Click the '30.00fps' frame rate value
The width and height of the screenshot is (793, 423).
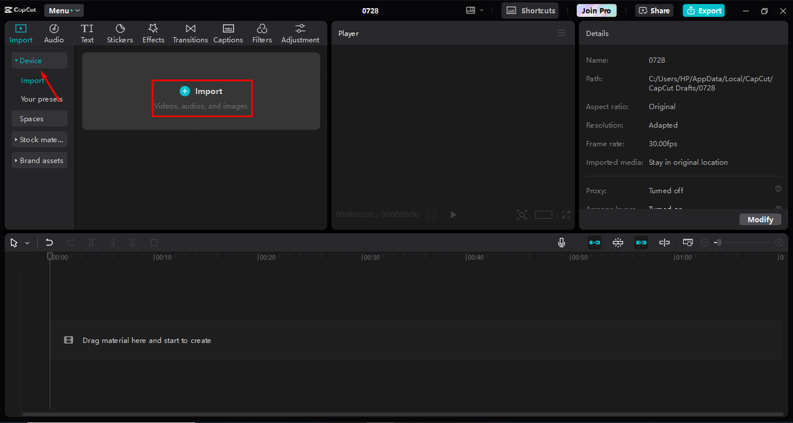663,143
